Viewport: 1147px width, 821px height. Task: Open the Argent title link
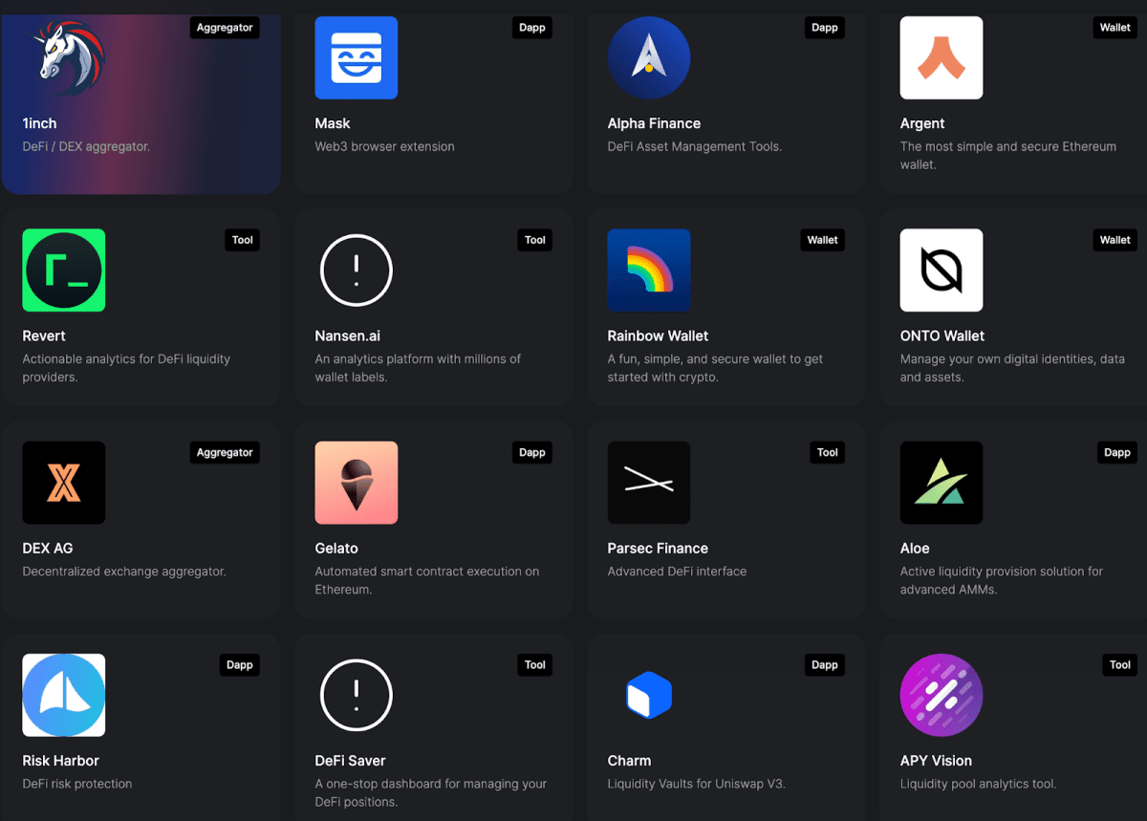coord(922,123)
